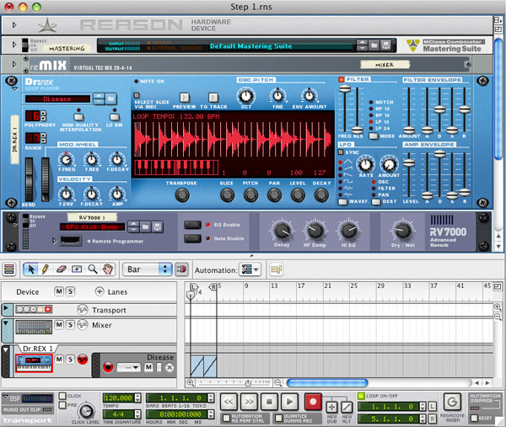Collapse the Dr.REX 1 track
The width and height of the screenshot is (506, 427).
(x=6, y=350)
